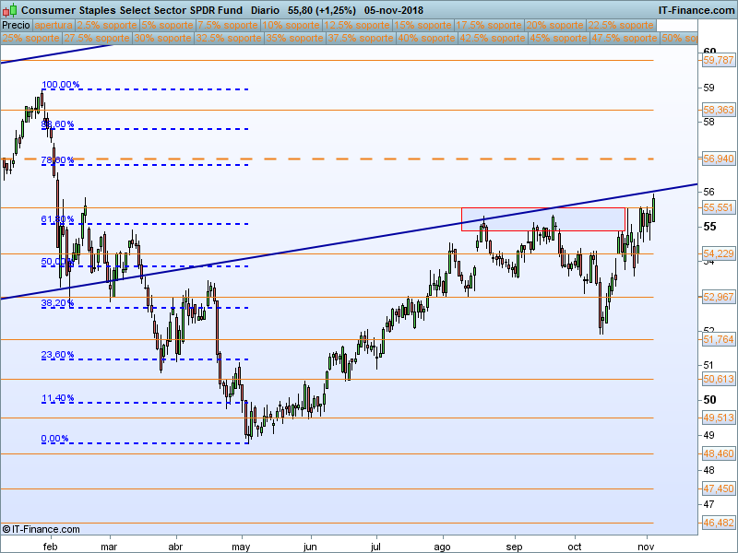Select the Precio legend label
Image resolution: width=738 pixels, height=553 pixels.
point(16,26)
